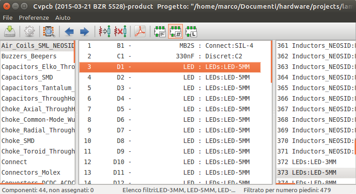
Task: Choose footprint 372 LEDs:LED-3MM
Action: 315,162
